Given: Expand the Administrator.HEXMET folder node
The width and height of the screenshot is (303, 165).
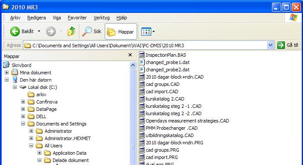Looking at the screenshot, I should 31,138.
